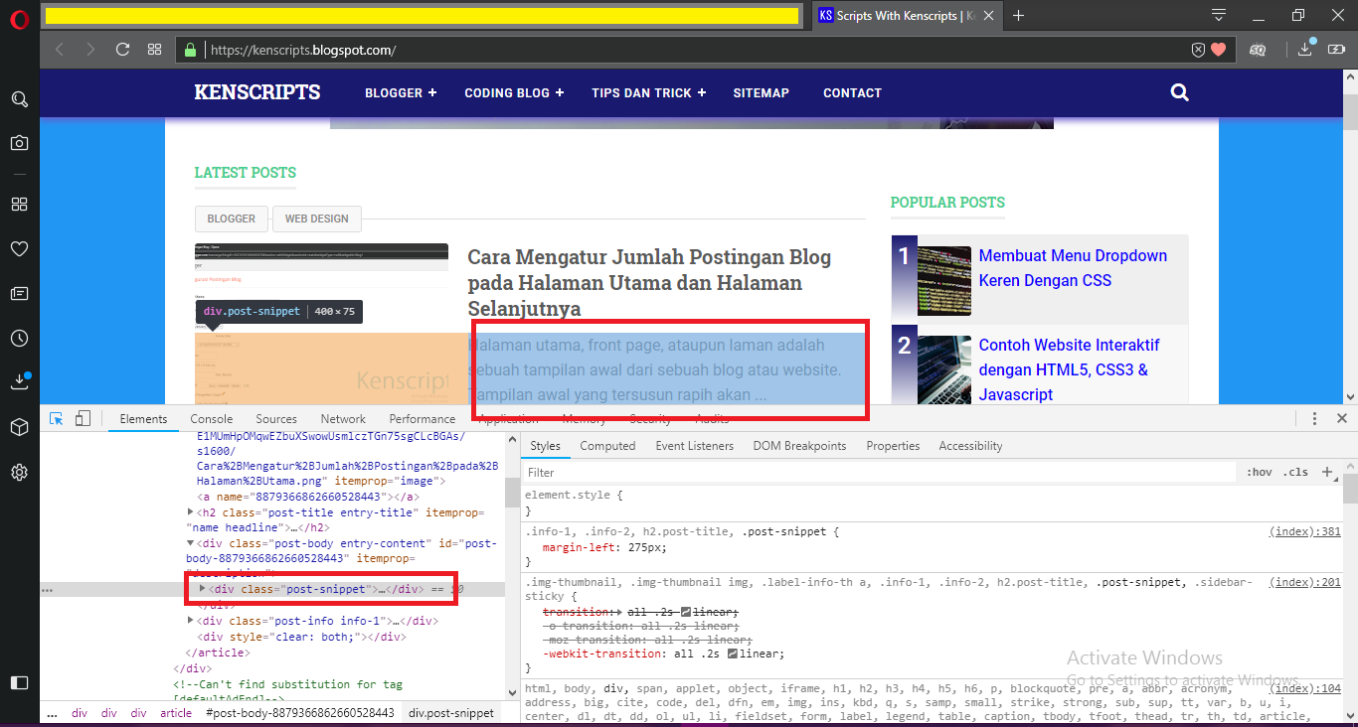Open battery saver icon in toolbar
Viewport: 1358px width, 727px height.
click(1338, 49)
